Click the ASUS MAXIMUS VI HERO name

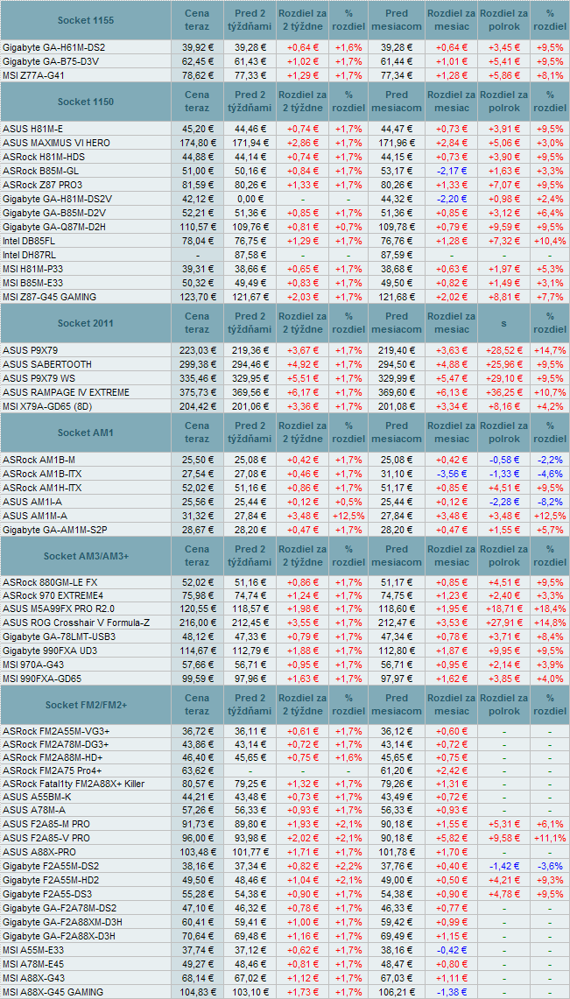click(56, 143)
